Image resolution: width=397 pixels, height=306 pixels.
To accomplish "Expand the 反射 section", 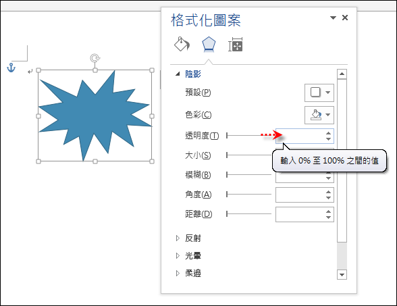I will click(x=178, y=238).
